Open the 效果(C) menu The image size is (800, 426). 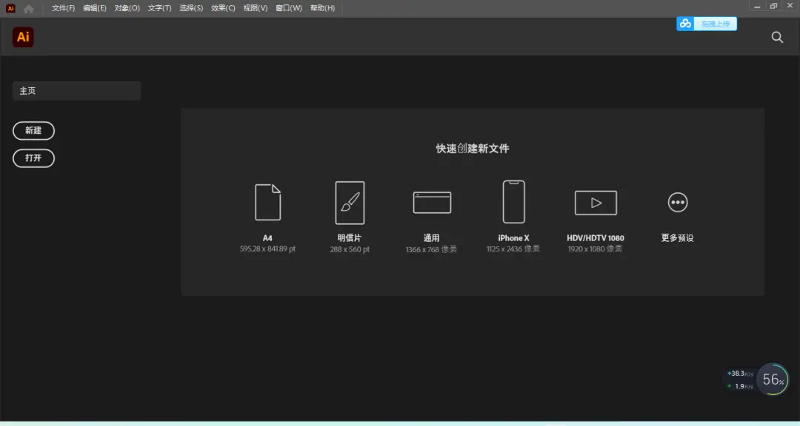223,8
